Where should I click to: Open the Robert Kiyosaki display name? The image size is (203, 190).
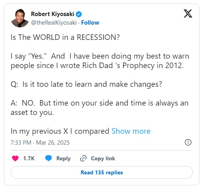[x=52, y=14]
